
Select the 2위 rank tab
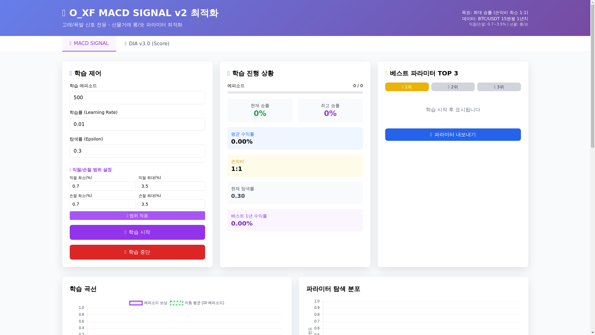click(x=453, y=87)
